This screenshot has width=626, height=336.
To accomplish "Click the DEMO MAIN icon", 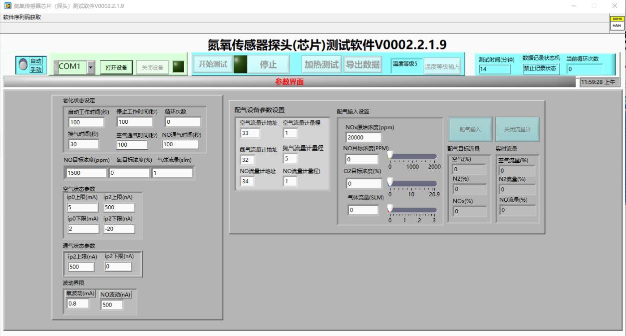I will tap(617, 23).
